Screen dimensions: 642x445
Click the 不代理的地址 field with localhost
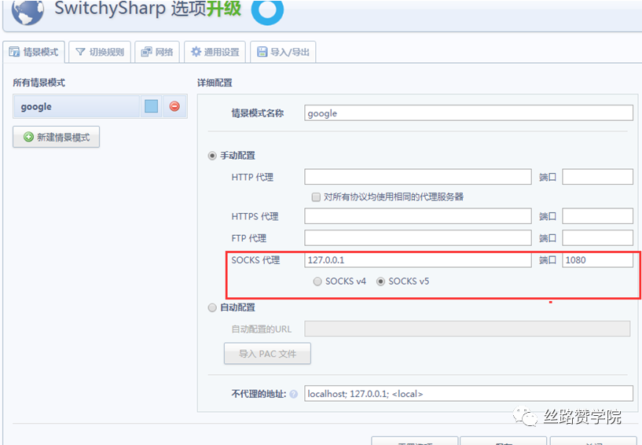click(x=468, y=394)
